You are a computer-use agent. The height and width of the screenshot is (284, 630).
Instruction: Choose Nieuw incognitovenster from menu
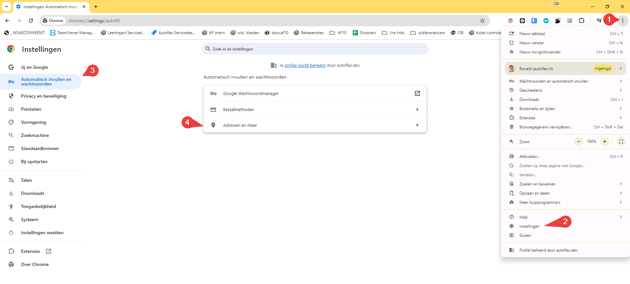540,52
